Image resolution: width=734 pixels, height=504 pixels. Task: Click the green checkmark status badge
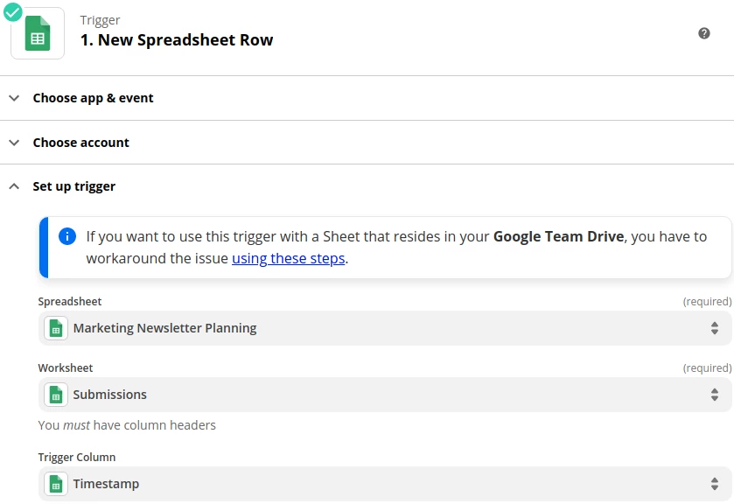tap(13, 11)
